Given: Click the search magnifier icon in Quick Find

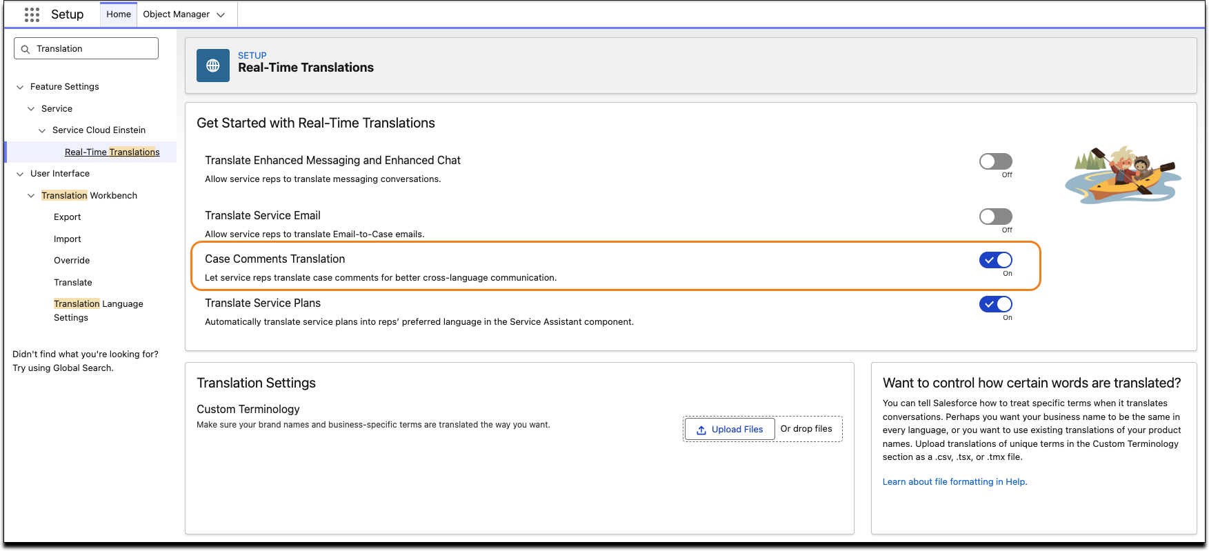Looking at the screenshot, I should [26, 49].
